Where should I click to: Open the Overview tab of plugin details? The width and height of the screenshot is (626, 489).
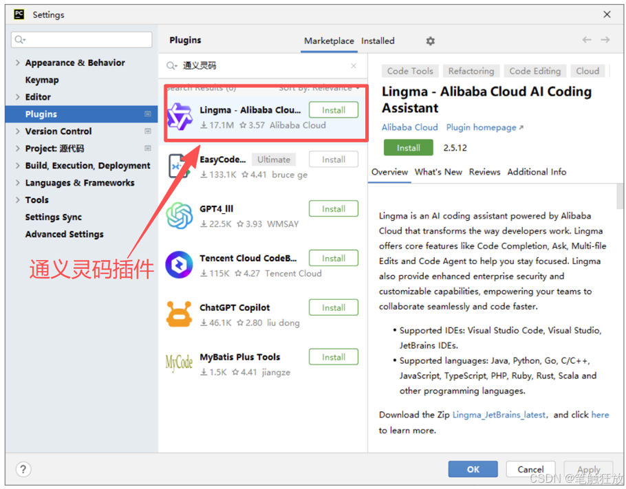pos(389,172)
